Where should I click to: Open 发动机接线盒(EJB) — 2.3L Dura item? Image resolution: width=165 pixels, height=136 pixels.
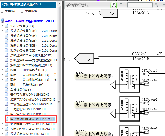coord(33,41)
